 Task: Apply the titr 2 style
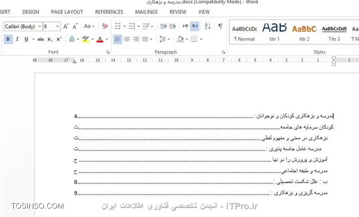(304, 33)
